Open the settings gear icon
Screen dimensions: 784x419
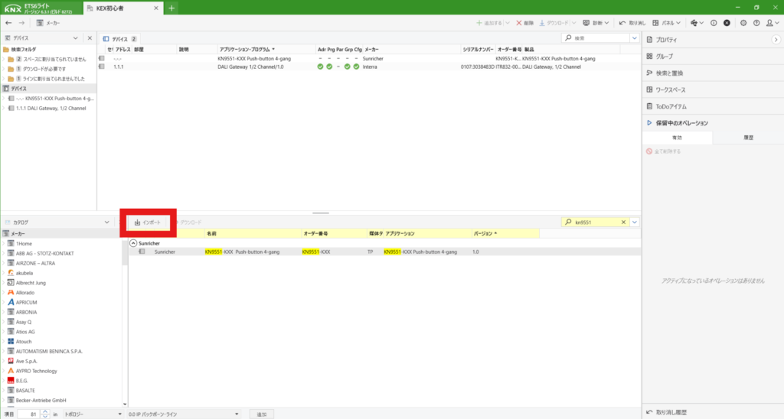[x=743, y=23]
